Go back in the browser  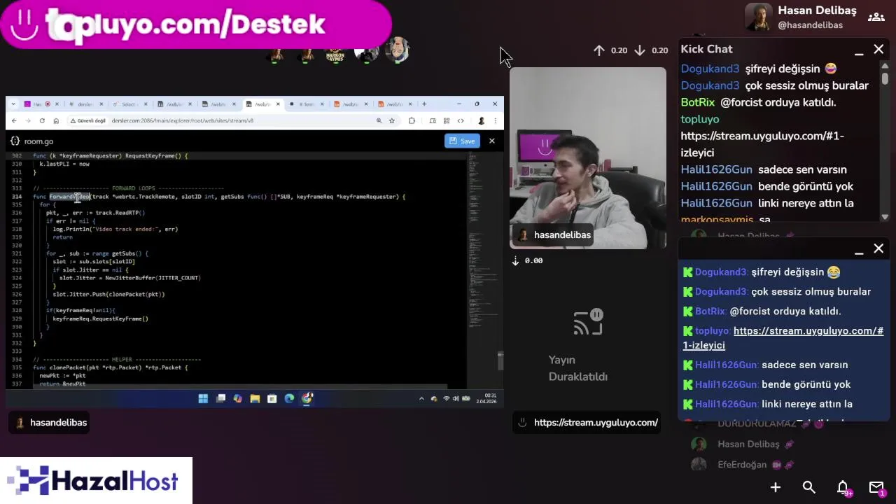tap(14, 120)
